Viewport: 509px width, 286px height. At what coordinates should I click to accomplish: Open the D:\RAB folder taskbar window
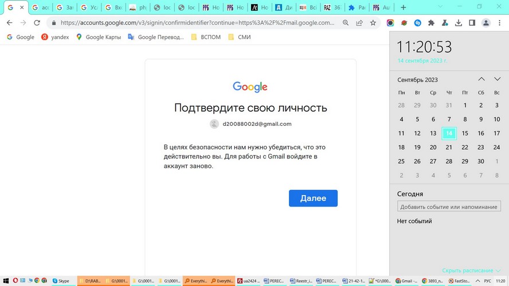point(90,281)
